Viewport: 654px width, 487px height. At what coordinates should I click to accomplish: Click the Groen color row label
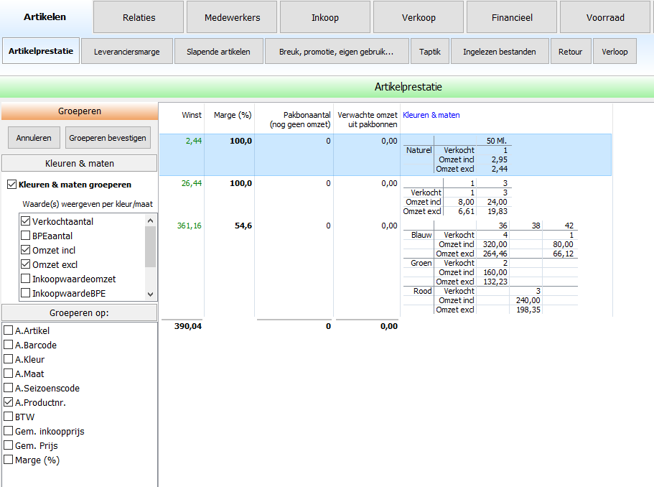pos(421,263)
